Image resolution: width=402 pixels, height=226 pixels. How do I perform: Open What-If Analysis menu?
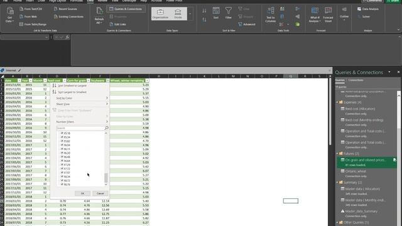coord(315,15)
